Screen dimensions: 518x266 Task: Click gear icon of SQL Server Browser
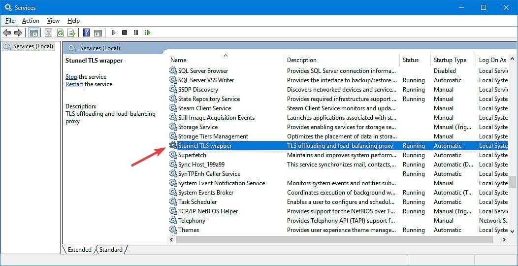click(x=173, y=71)
